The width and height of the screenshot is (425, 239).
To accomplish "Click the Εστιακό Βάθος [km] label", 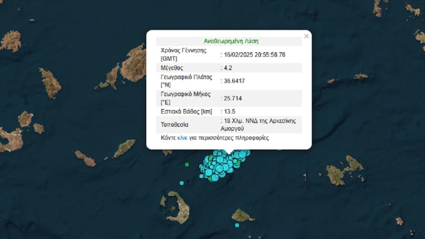I will (186, 112).
